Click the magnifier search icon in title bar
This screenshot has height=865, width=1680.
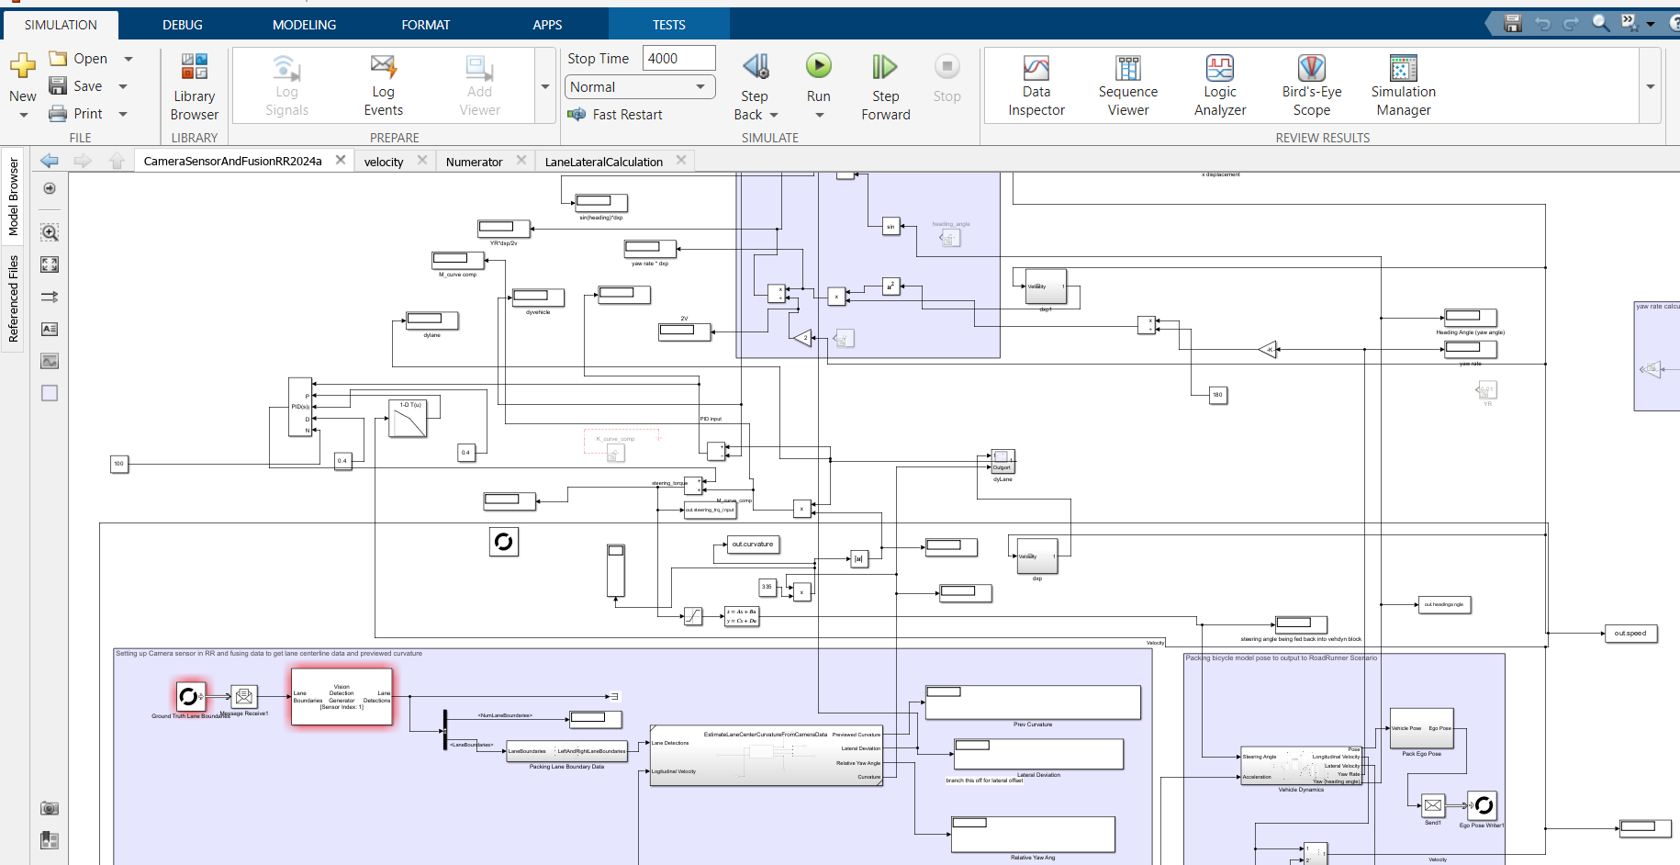1600,24
